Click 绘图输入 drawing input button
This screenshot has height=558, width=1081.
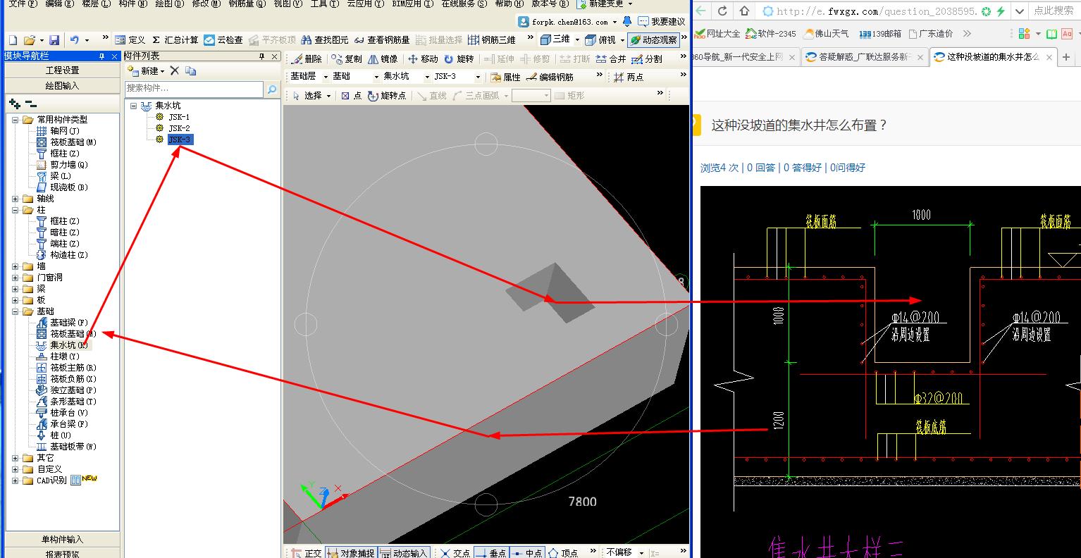pos(63,86)
